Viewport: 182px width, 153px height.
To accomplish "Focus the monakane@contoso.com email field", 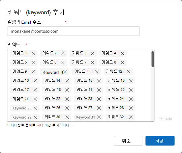I will (73, 31).
